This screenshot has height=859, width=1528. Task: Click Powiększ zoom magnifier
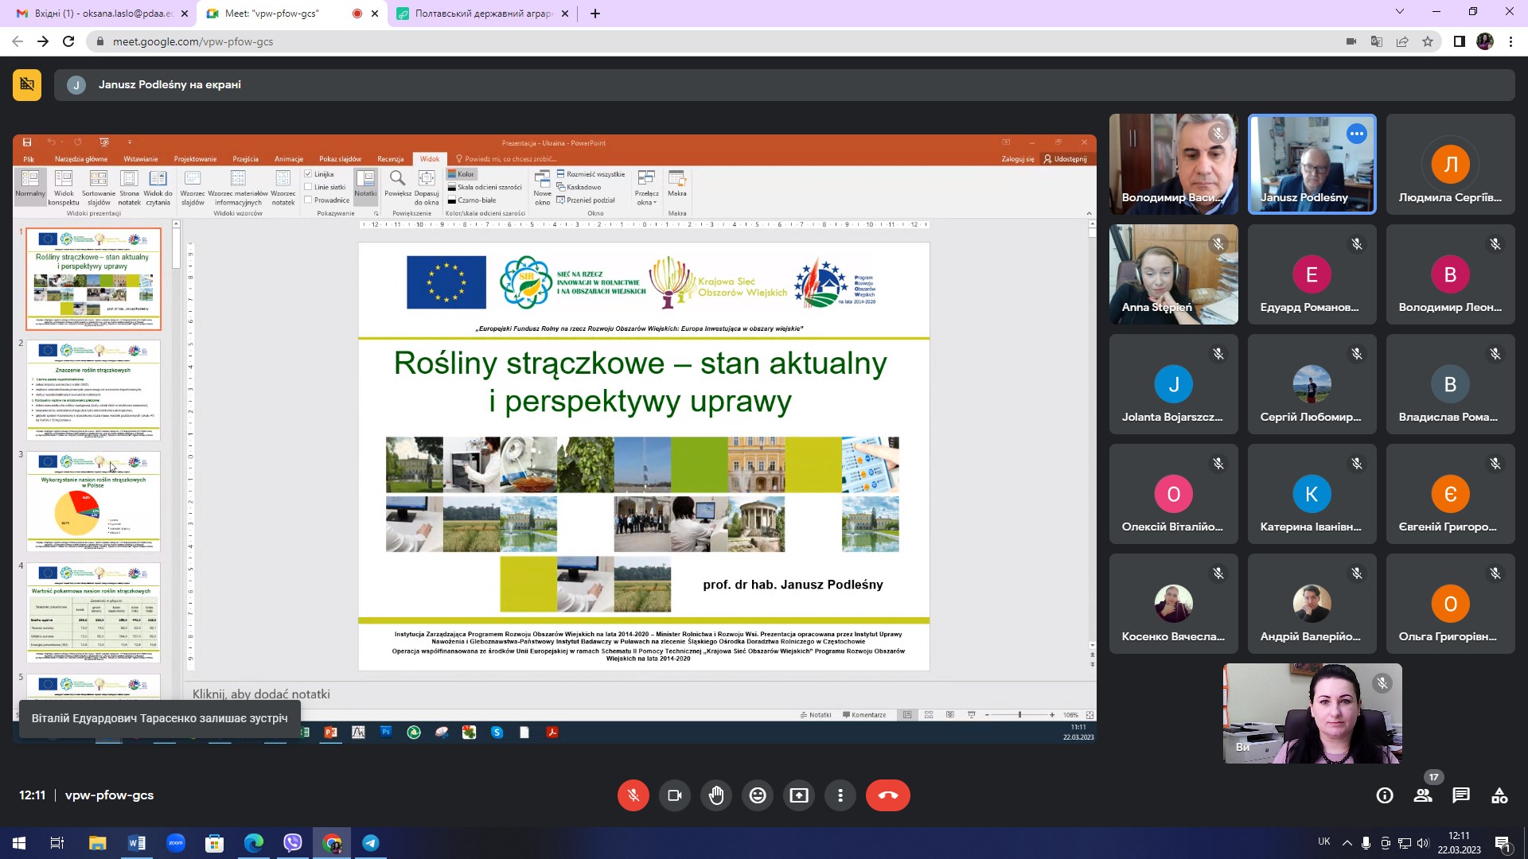click(x=398, y=184)
